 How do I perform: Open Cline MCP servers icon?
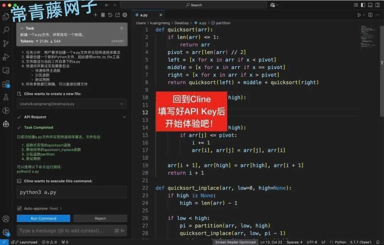[103, 15]
